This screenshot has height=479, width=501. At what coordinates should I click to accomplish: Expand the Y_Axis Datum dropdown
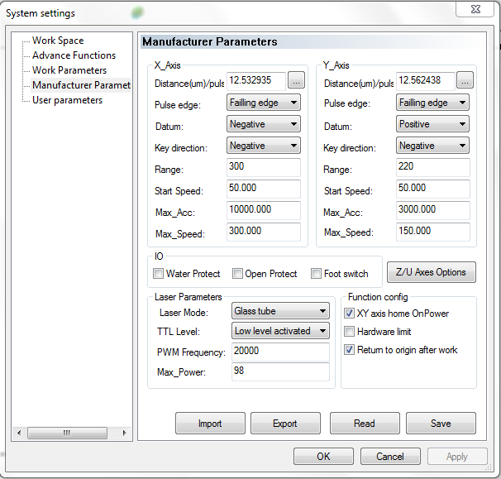tap(432, 124)
